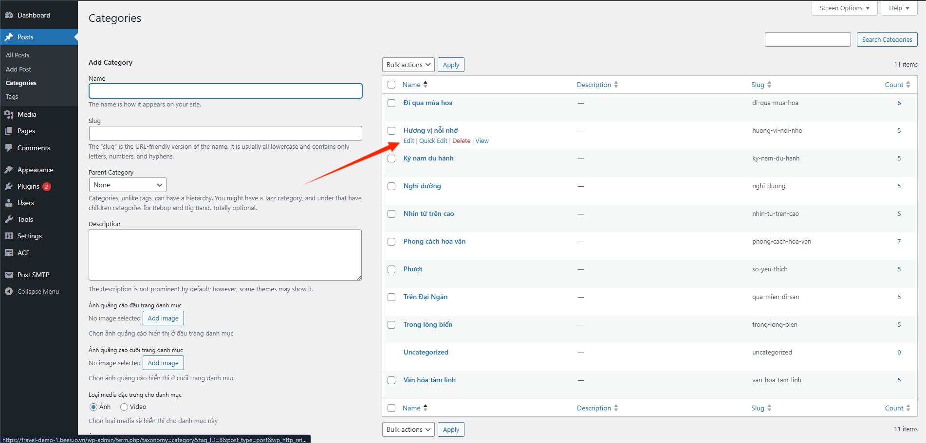Open the top Bulk actions dropdown
This screenshot has height=443, width=926.
coord(408,65)
